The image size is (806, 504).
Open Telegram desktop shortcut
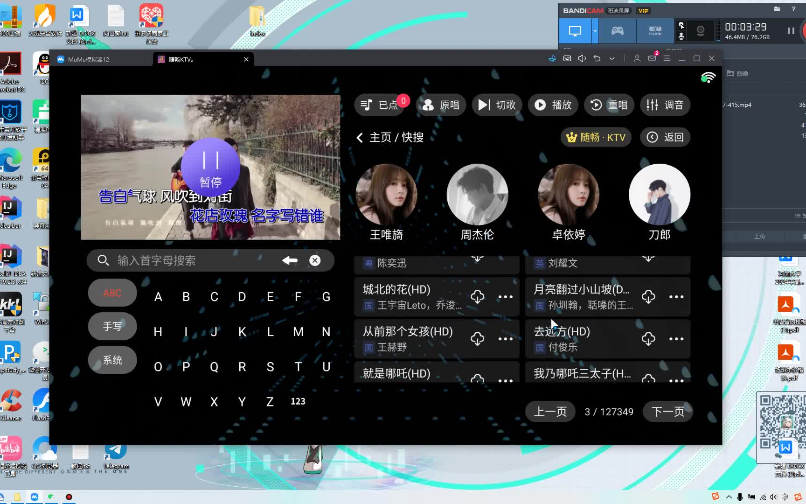(115, 455)
